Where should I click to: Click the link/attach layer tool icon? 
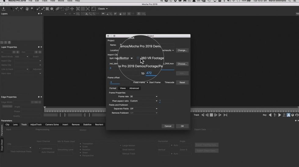(x=57, y=9)
